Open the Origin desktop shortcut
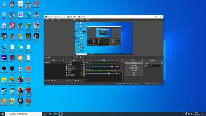Viewport: 206px width, 116px height. 29,80
